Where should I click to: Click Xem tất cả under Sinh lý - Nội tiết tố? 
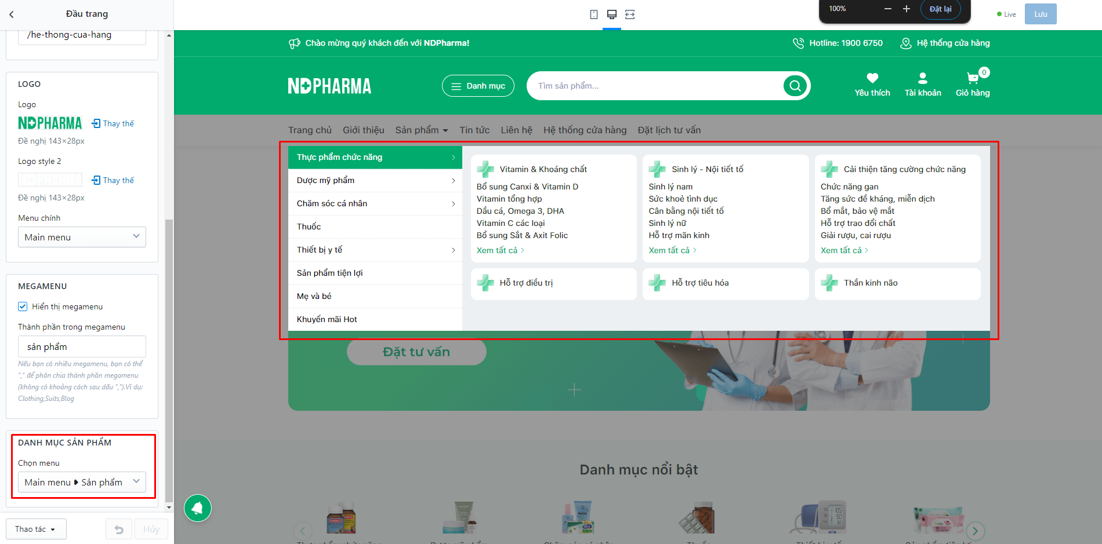673,250
